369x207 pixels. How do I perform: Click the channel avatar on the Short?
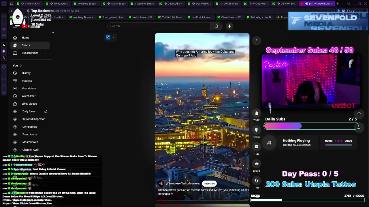coord(161,183)
